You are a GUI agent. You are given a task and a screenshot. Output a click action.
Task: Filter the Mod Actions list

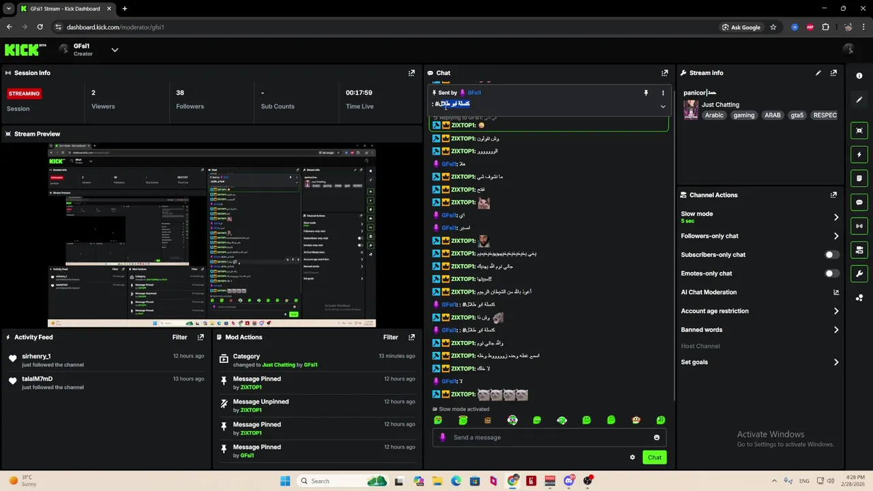pos(390,337)
